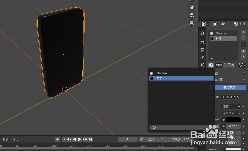The height and width of the screenshot is (151, 248).
Task: Open the Christensen-Burley subsurface method dropdown
Action: click(x=231, y=113)
